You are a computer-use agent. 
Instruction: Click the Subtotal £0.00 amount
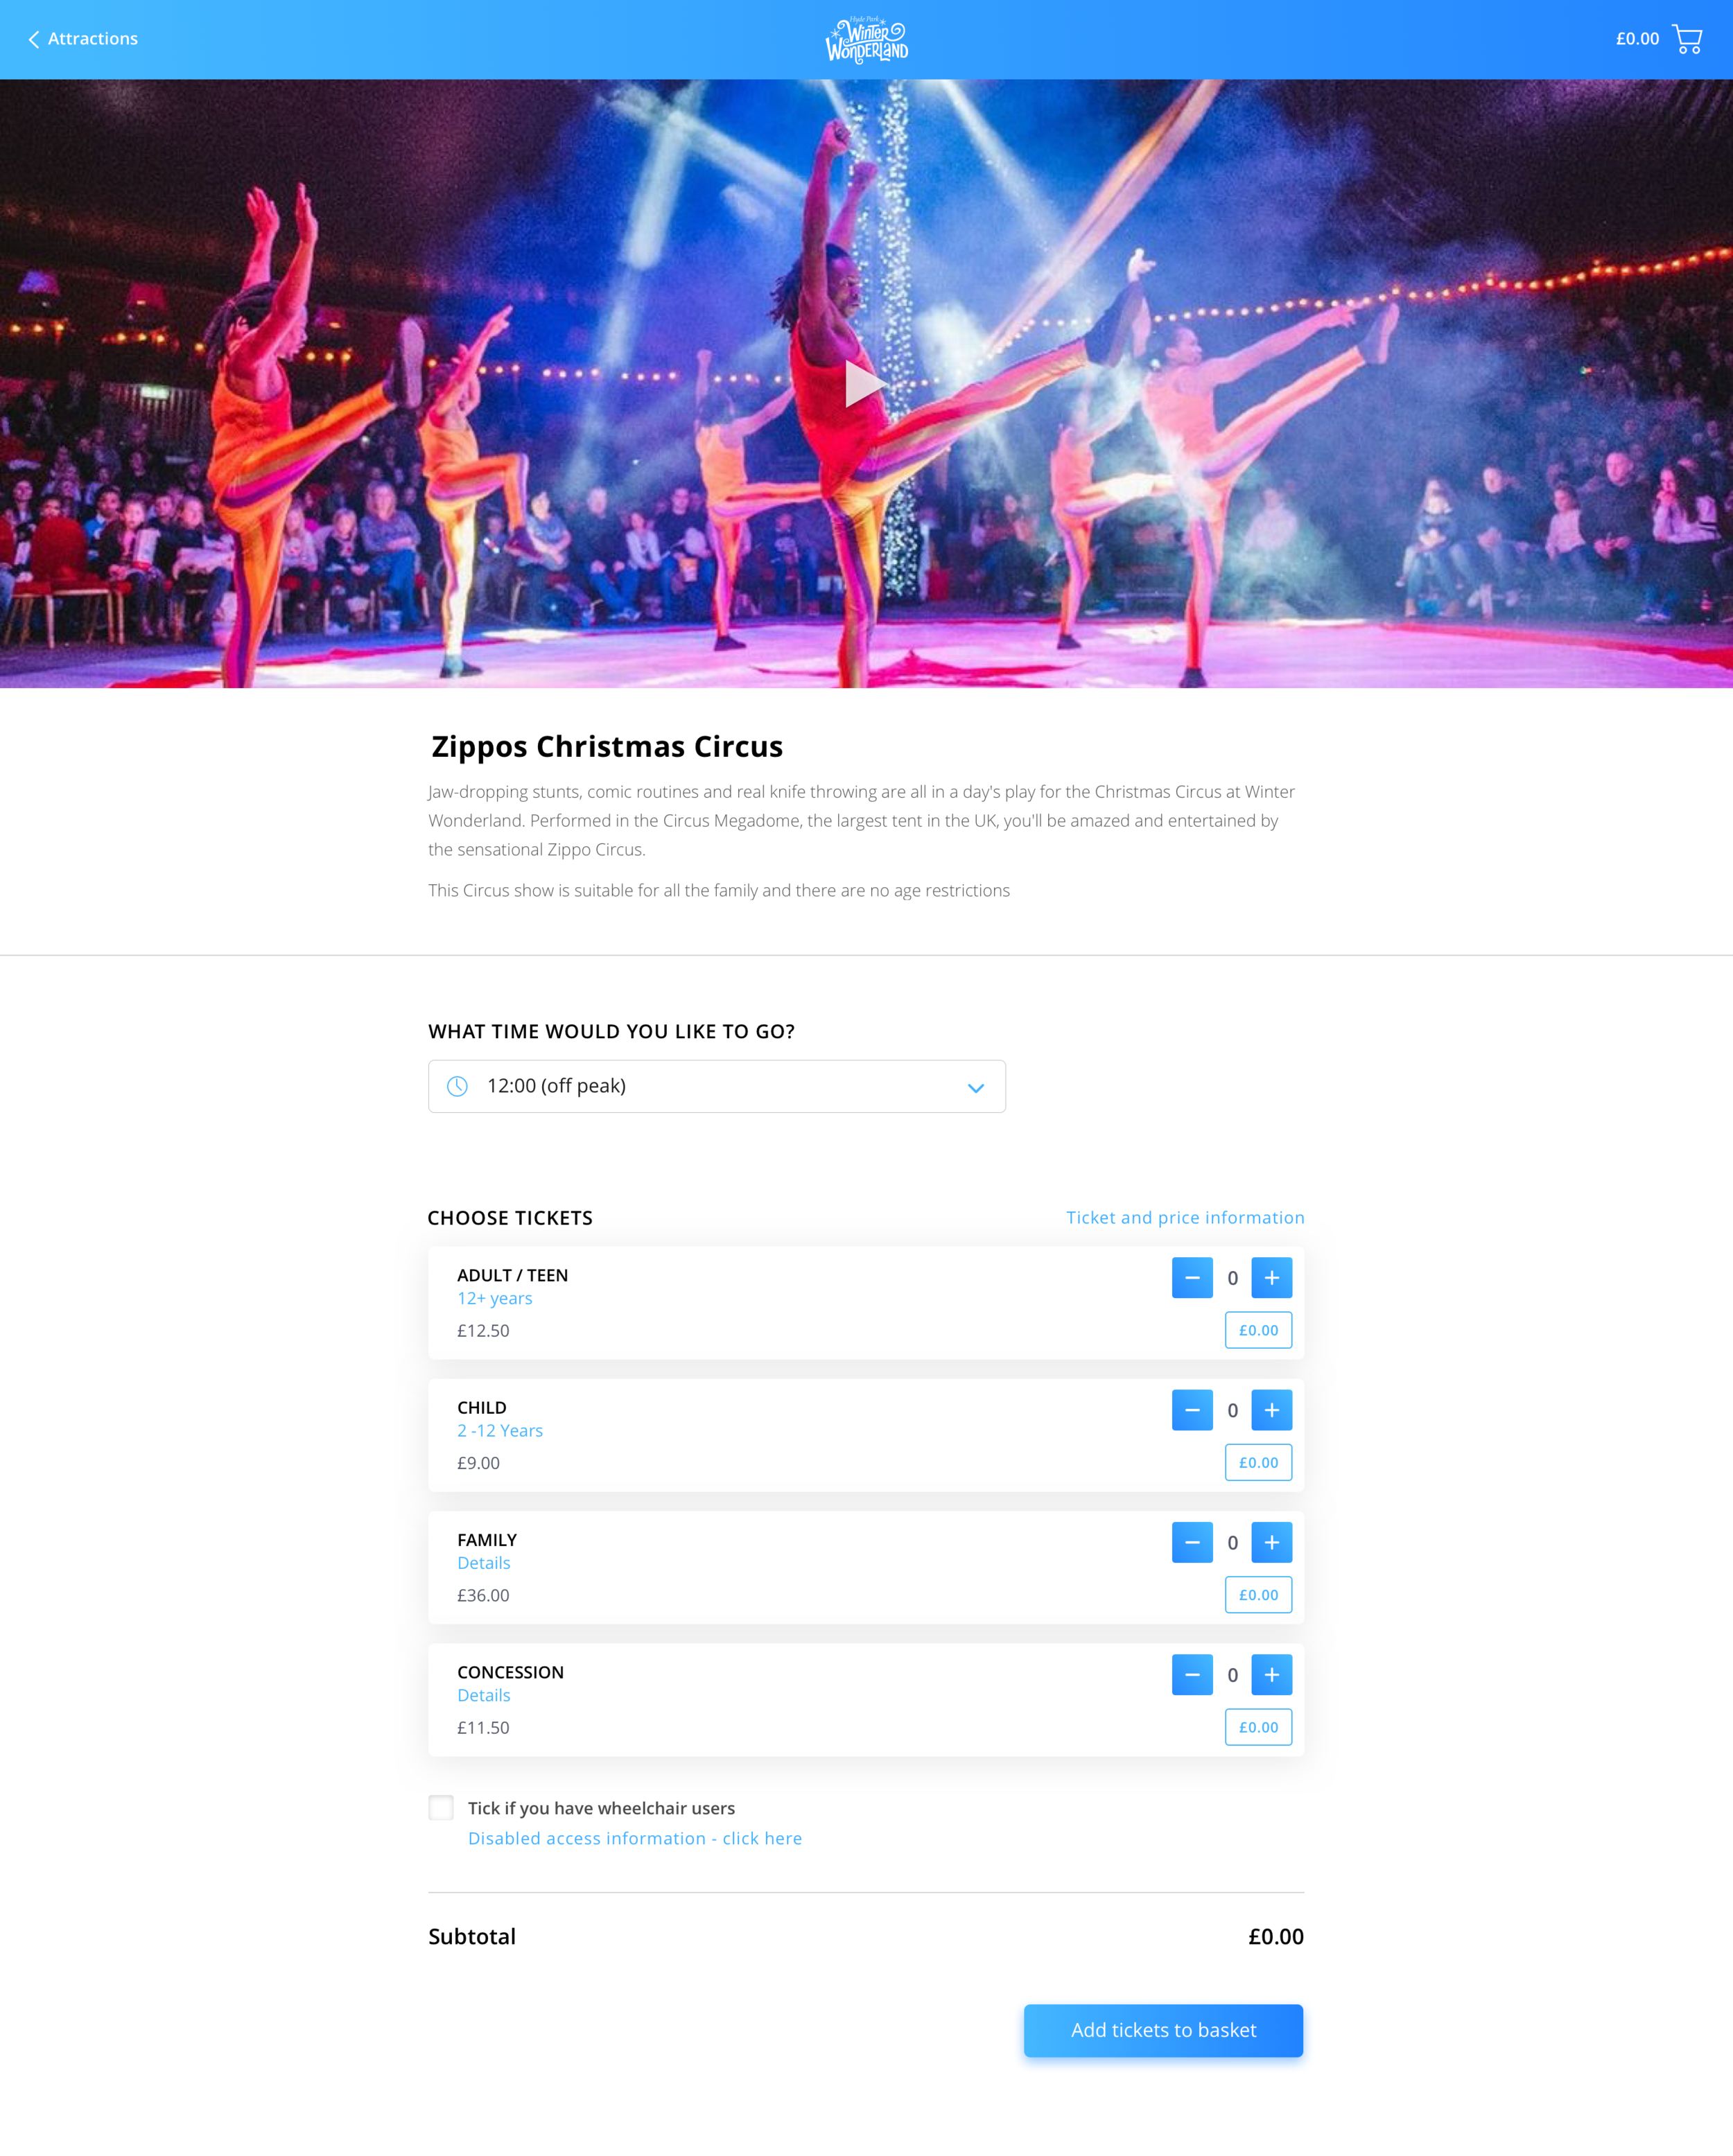click(x=1276, y=1936)
